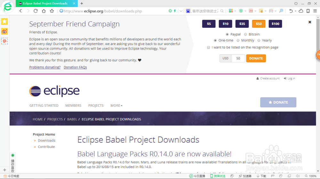Open the cloud sync icon

pyautogui.click(x=301, y=11)
